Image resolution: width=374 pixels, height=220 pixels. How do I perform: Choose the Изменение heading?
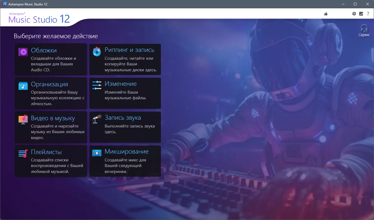pyautogui.click(x=121, y=84)
